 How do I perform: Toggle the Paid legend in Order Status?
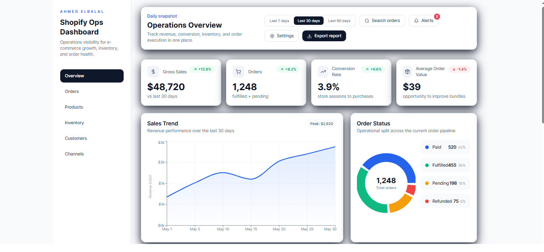[445, 147]
